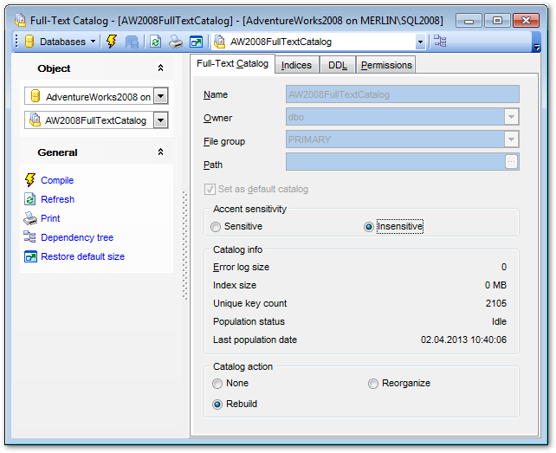Collapse the Object panel section

click(160, 68)
